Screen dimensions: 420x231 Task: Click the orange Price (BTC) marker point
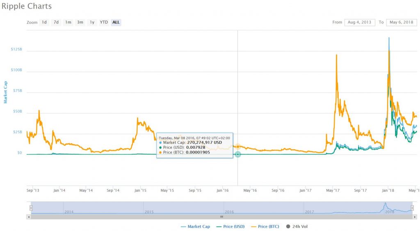click(x=237, y=147)
